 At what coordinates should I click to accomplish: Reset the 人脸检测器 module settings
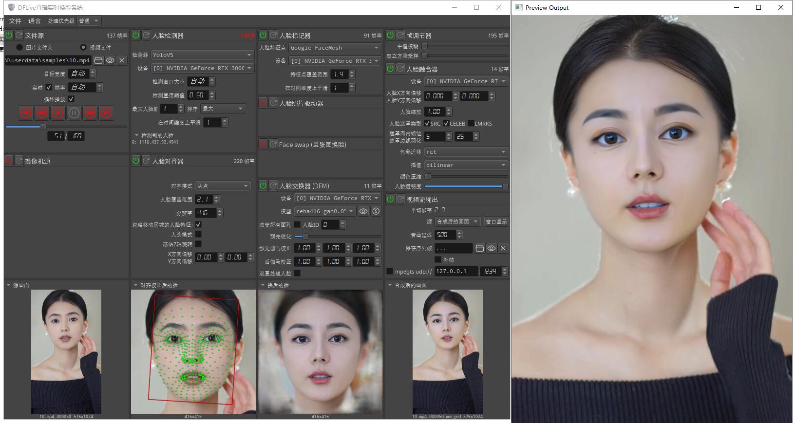146,35
